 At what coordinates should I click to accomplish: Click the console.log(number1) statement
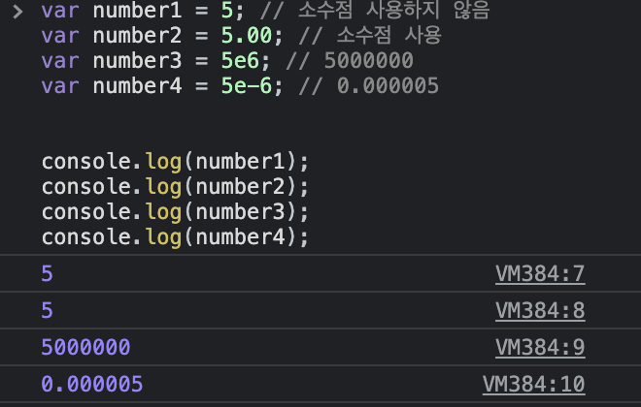click(x=175, y=162)
